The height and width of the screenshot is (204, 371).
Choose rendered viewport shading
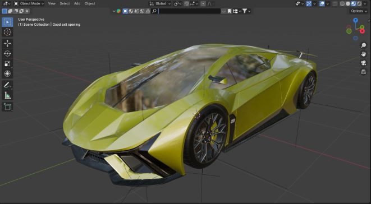pos(359,3)
